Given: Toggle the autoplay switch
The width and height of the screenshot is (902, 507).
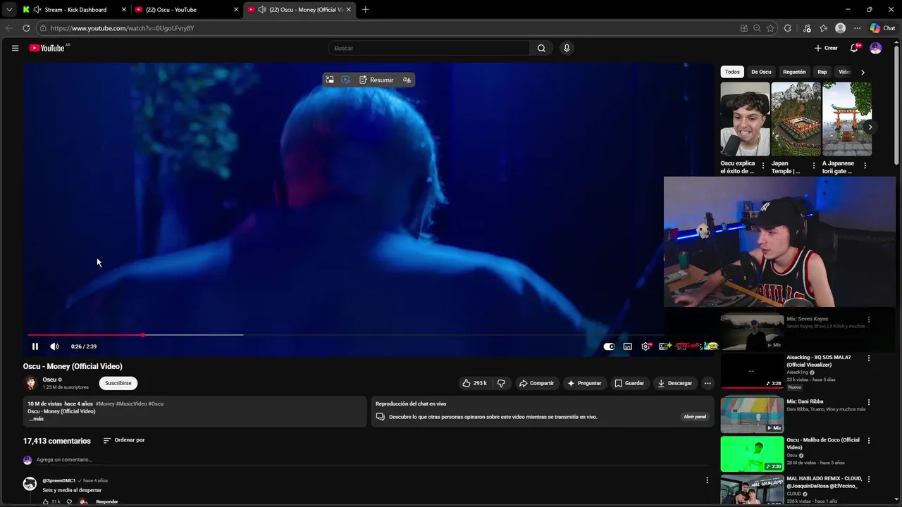Looking at the screenshot, I should click(x=609, y=346).
